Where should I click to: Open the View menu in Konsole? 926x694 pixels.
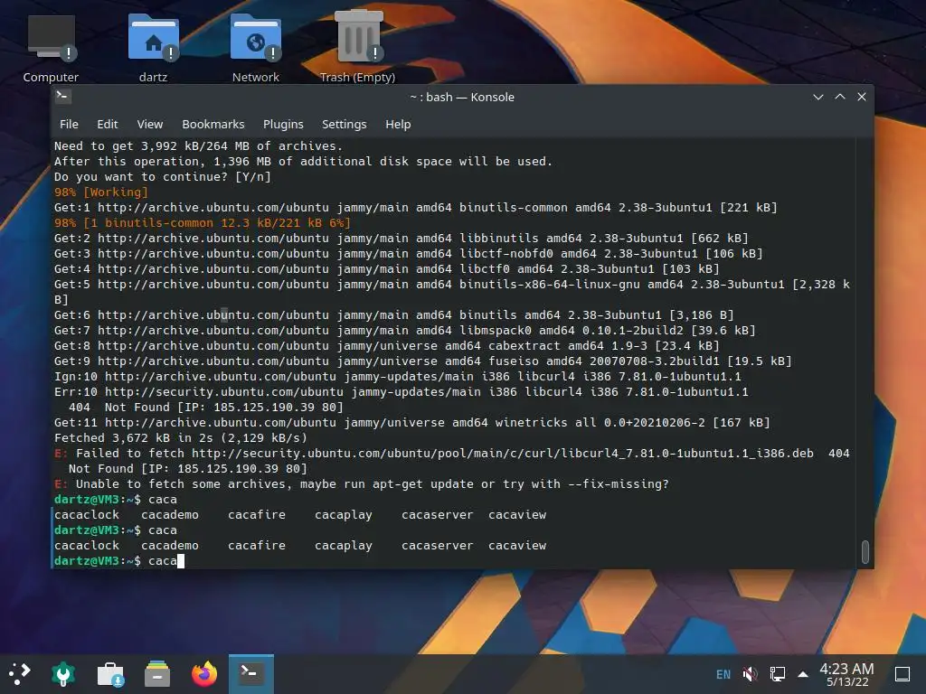150,125
